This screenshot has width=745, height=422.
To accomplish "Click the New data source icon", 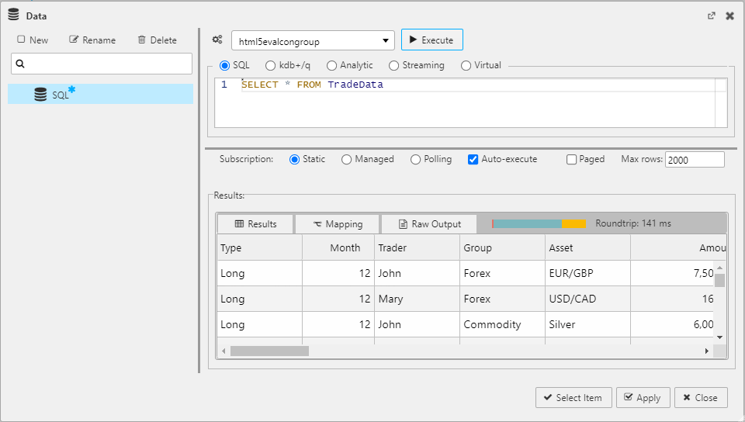I will [x=21, y=40].
